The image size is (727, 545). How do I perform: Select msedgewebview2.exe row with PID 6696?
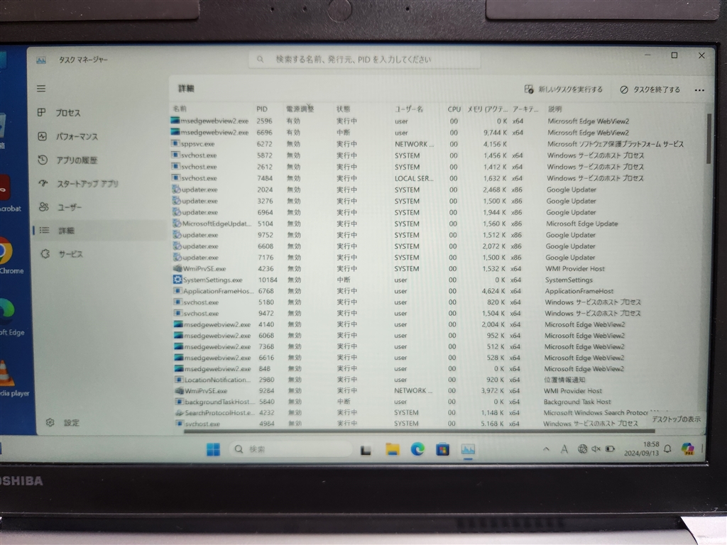[437, 133]
